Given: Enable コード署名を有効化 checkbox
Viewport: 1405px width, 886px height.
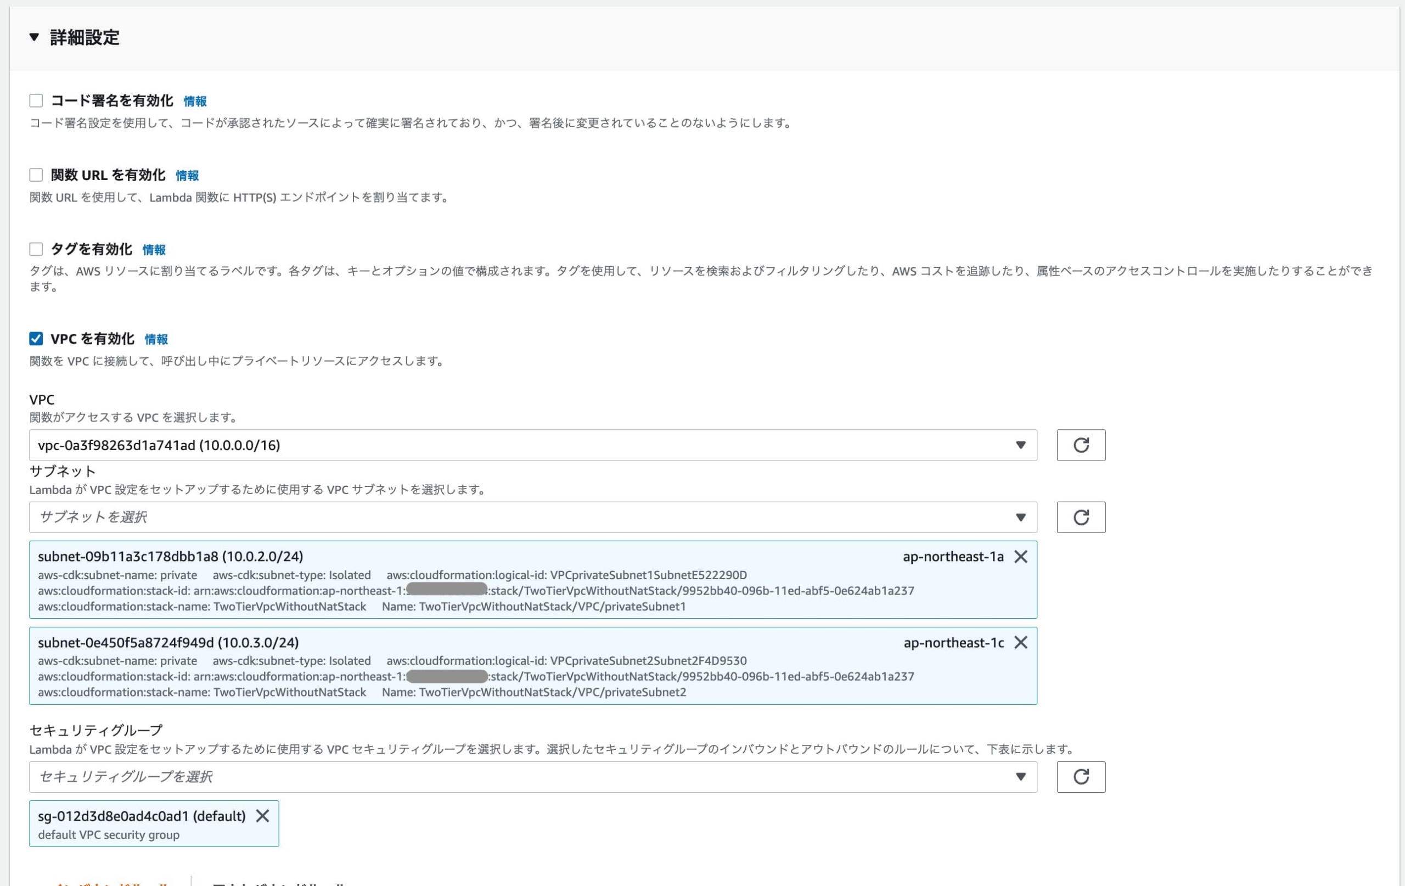Looking at the screenshot, I should 36,100.
